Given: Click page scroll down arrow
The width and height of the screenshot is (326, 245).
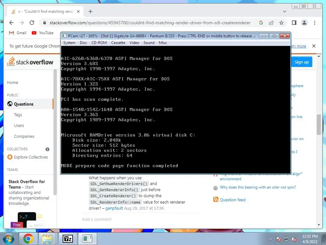Looking at the screenshot, I should [319, 225].
